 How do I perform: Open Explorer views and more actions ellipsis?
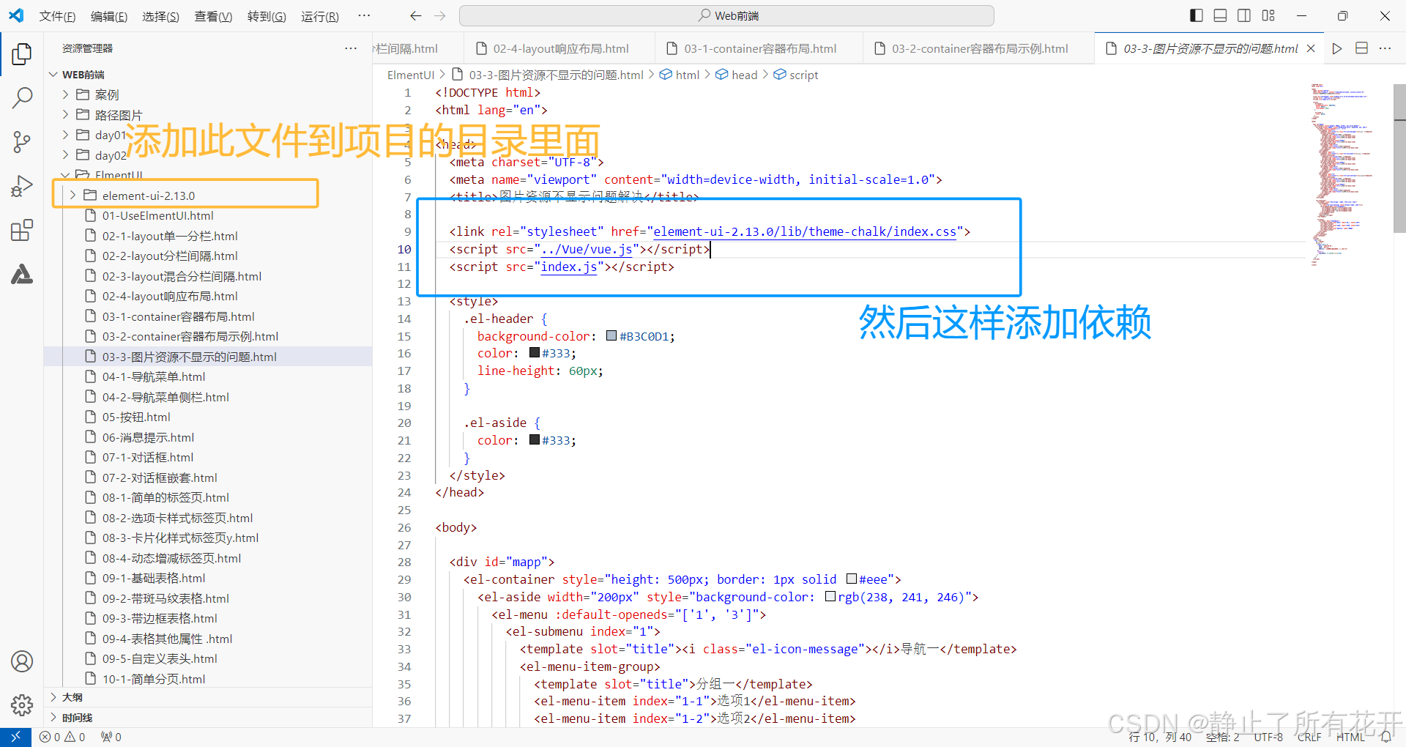(351, 48)
